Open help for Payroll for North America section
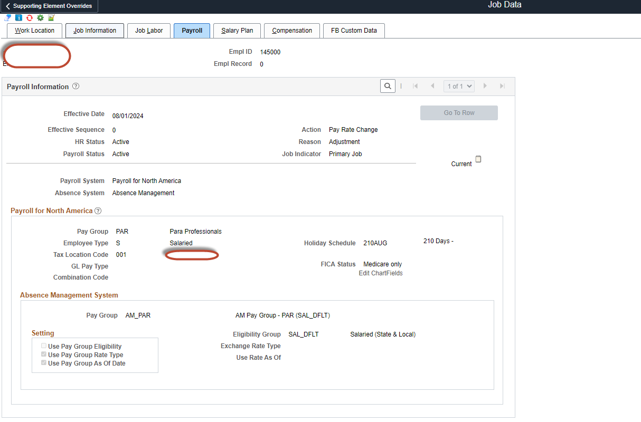641x422 pixels. tap(98, 210)
